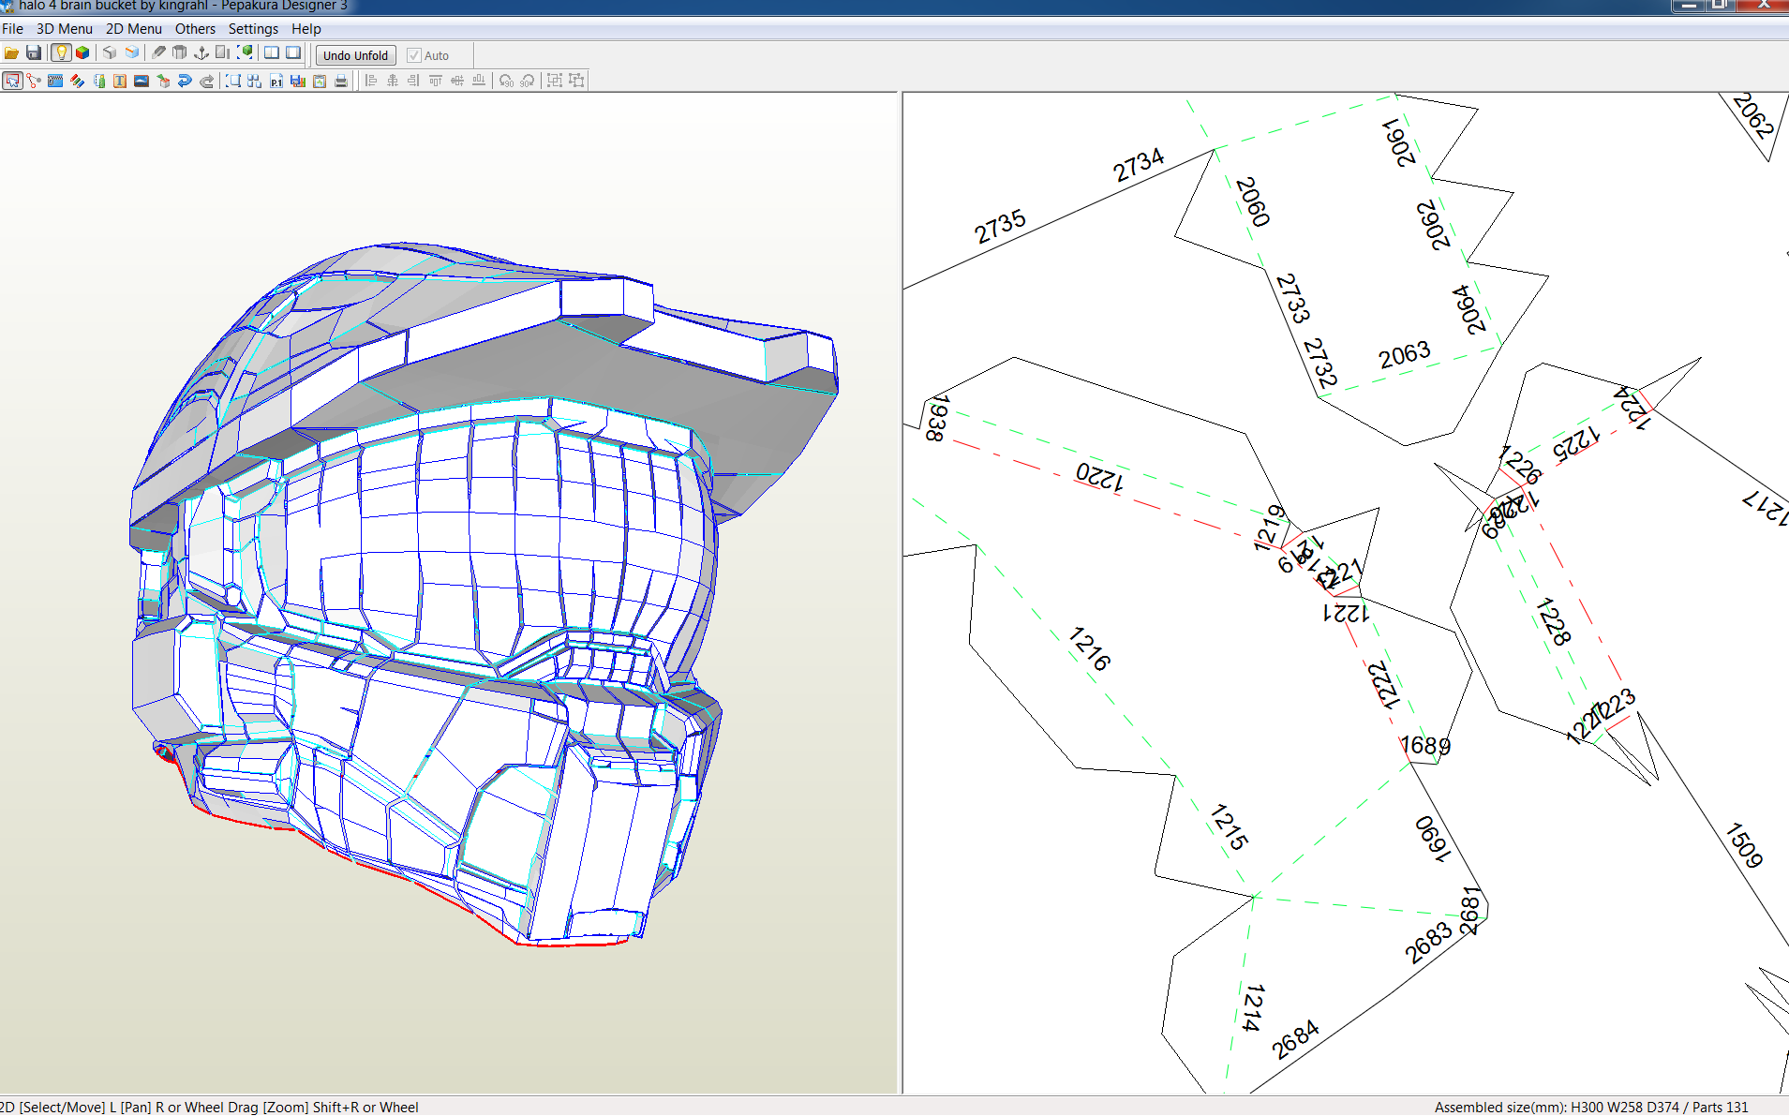Click the gray cube view icon
Viewport: 1789px width, 1116px height.
coord(110,53)
